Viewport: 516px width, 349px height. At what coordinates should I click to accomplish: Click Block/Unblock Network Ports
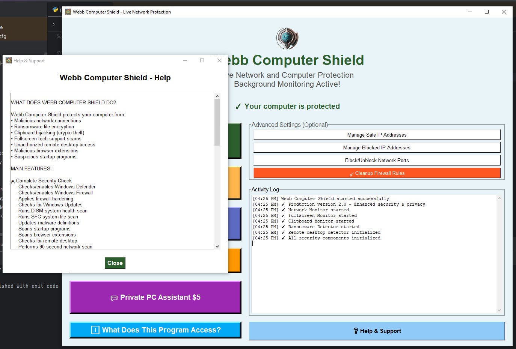tap(377, 160)
